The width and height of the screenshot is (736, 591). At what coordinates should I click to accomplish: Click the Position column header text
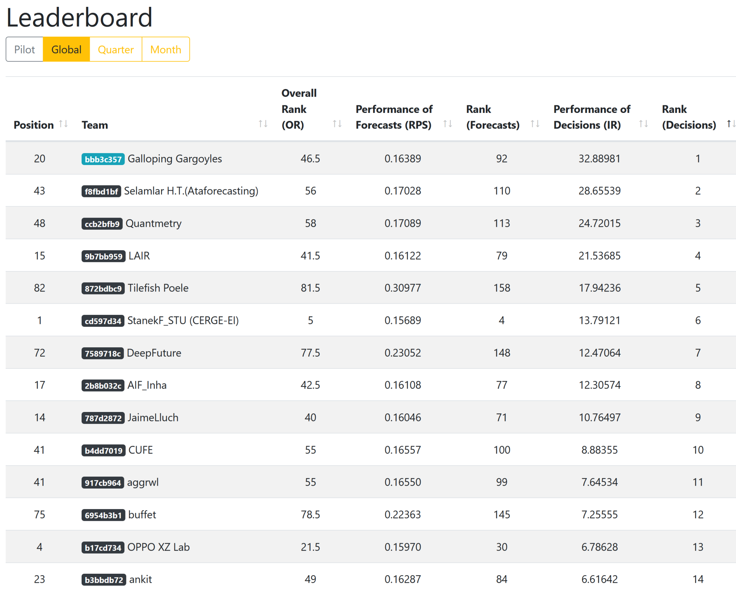pyautogui.click(x=33, y=125)
